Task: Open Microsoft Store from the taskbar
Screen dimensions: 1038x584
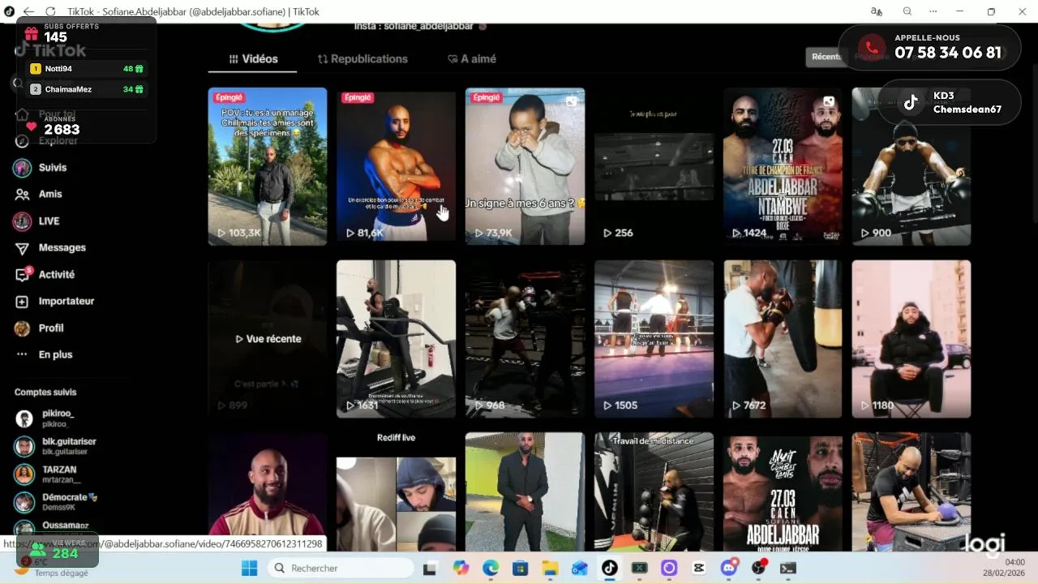Action: click(520, 568)
